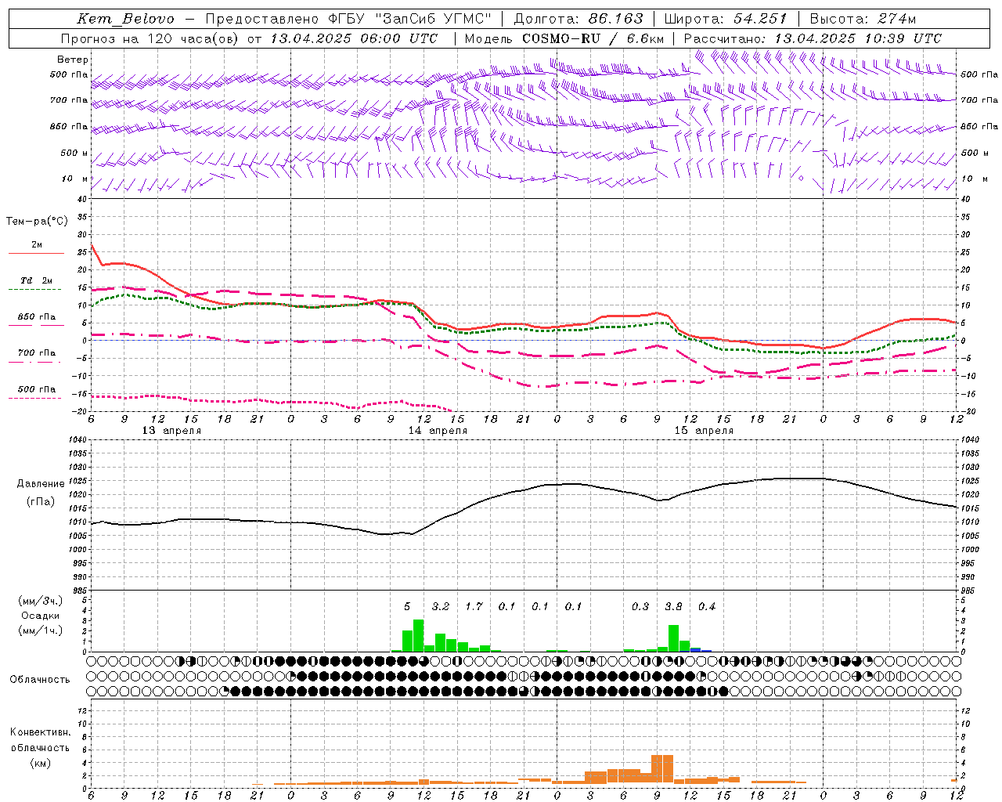Select the 700 гПа temperature legend entry
The image size is (1002, 802).
coord(36,352)
